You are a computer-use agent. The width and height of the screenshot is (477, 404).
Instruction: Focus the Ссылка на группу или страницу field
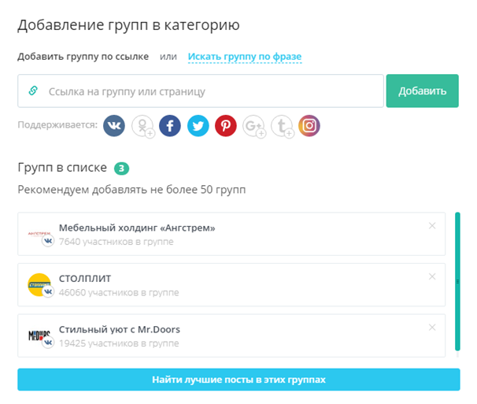[201, 91]
